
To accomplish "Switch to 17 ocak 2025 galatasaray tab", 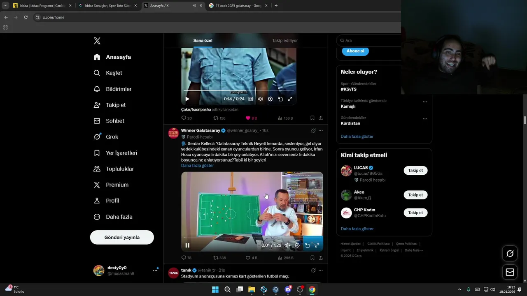I will 238,6.
